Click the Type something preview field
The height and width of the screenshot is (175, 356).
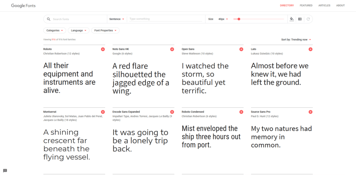(x=166, y=19)
